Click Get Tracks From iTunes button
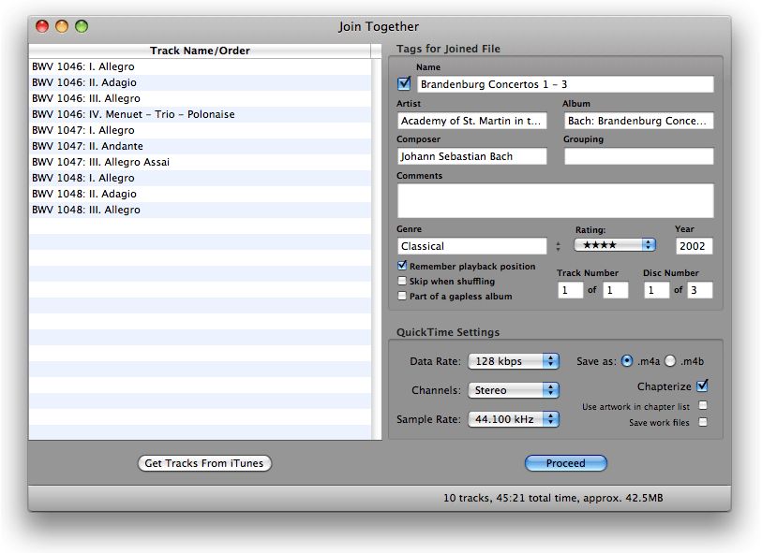This screenshot has height=553, width=762. 204,463
